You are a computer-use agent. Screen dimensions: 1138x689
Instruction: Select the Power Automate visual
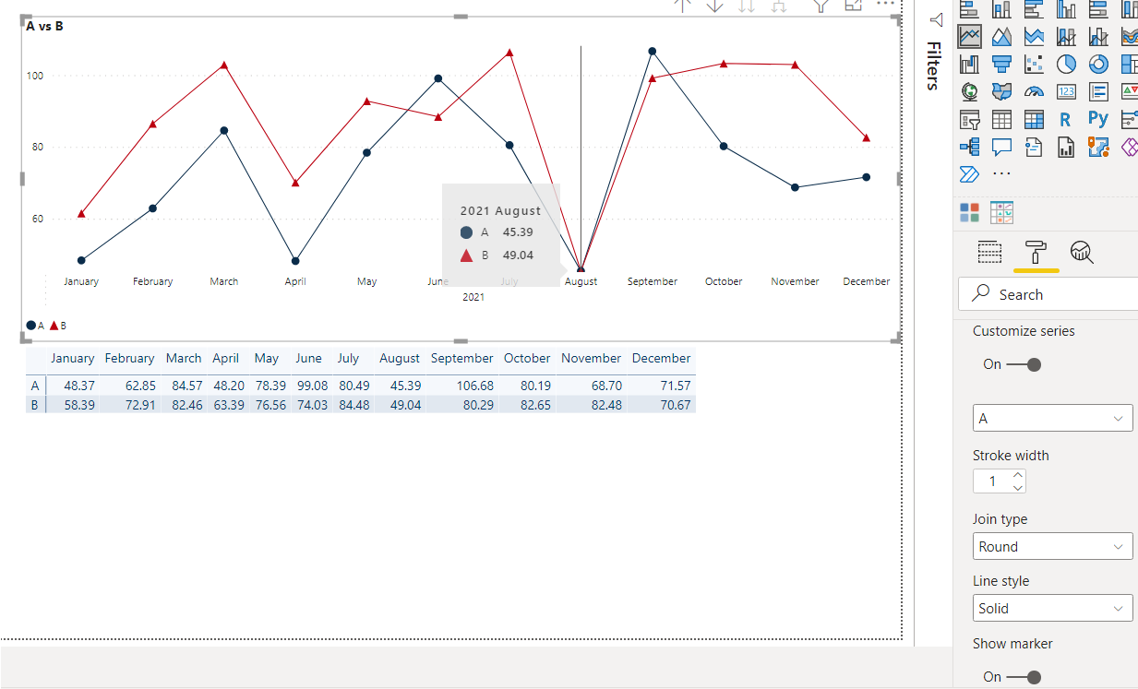pyautogui.click(x=969, y=173)
